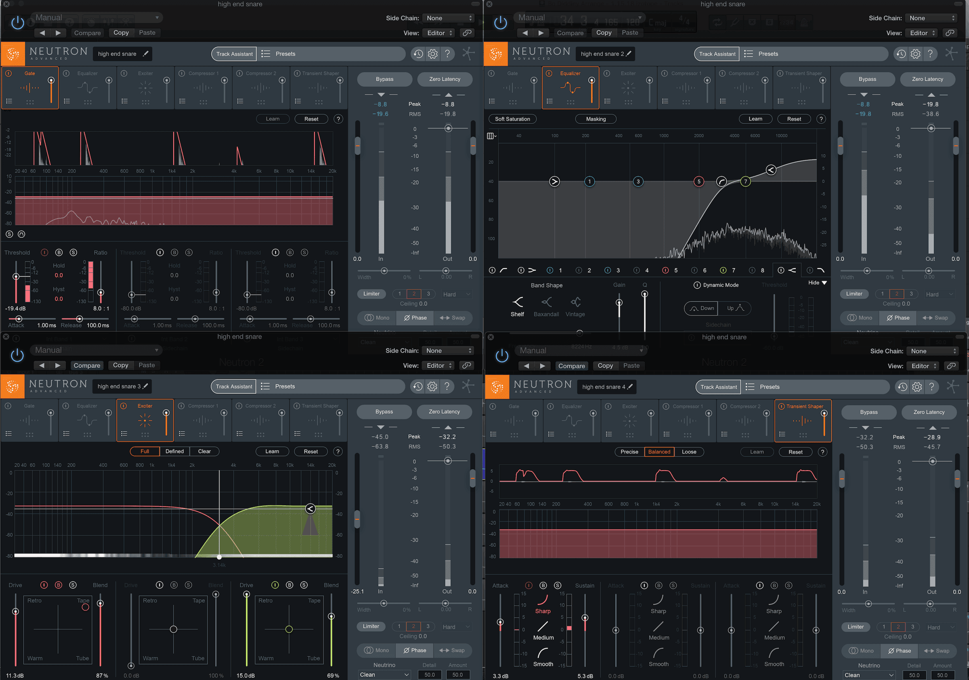Toggle power button in top-left plugin window
Screen dimensions: 969x680
tap(17, 22)
